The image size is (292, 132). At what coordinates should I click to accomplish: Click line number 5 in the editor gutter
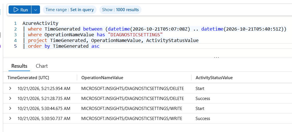pos(15,46)
